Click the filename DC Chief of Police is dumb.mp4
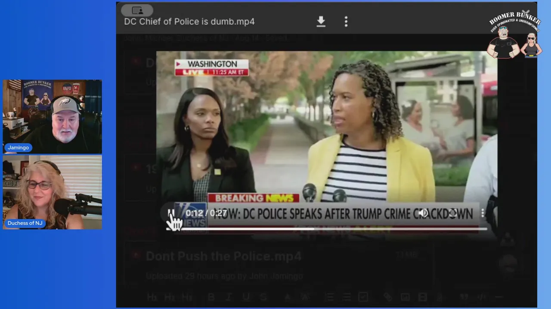This screenshot has height=309, width=551. 189,21
